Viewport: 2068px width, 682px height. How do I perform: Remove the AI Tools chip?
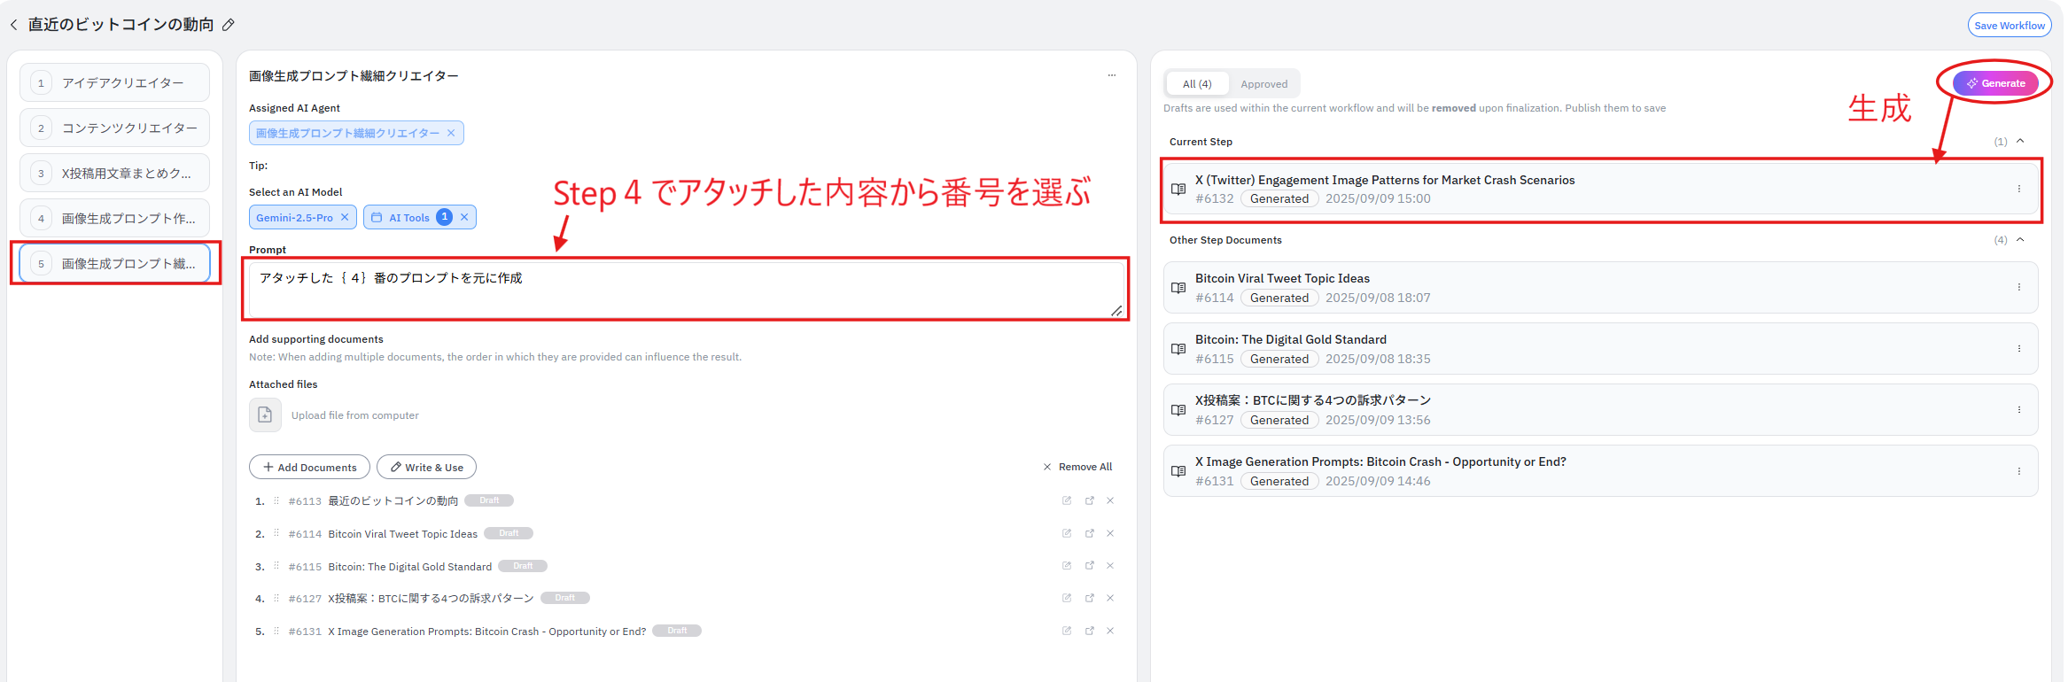pos(464,217)
